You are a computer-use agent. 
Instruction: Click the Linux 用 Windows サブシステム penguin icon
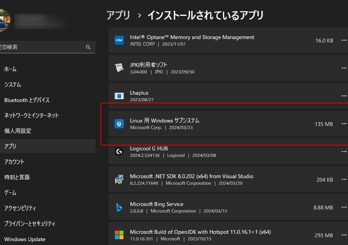click(x=119, y=124)
